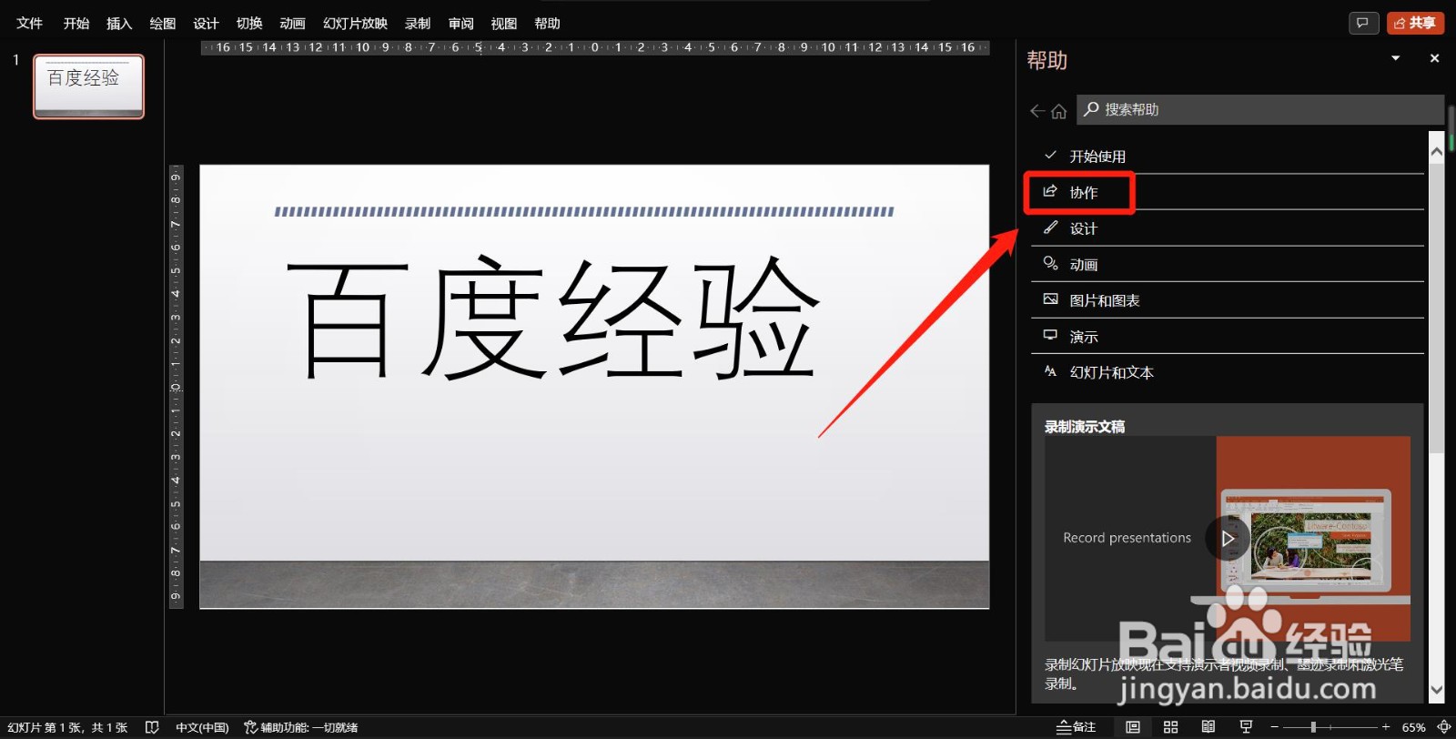Click the zoom slider handle
Screen dimensions: 1456x739
click(1313, 727)
